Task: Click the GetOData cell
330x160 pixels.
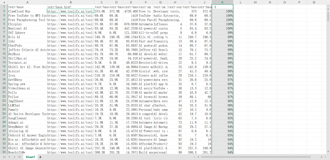Action: point(27,80)
